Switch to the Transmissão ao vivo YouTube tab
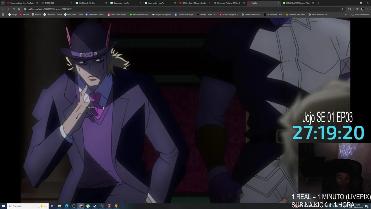The height and width of the screenshot is (209, 371). click(x=22, y=3)
